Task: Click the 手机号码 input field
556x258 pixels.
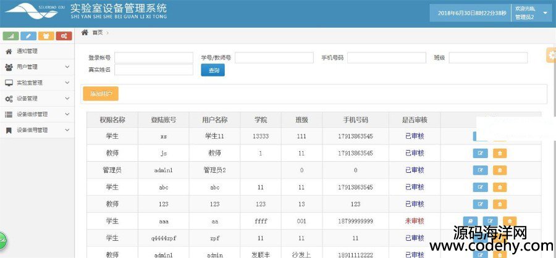Action: 387,57
